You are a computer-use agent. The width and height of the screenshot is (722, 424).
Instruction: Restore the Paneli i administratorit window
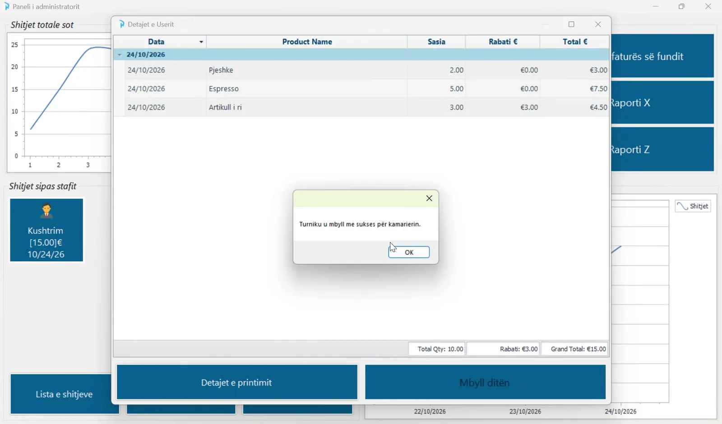click(x=682, y=6)
